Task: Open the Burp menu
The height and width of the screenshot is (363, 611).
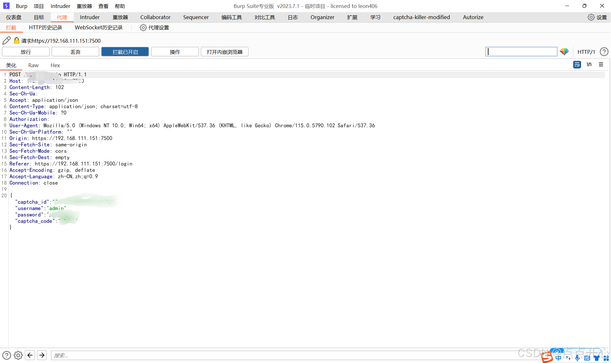Action: [22, 6]
